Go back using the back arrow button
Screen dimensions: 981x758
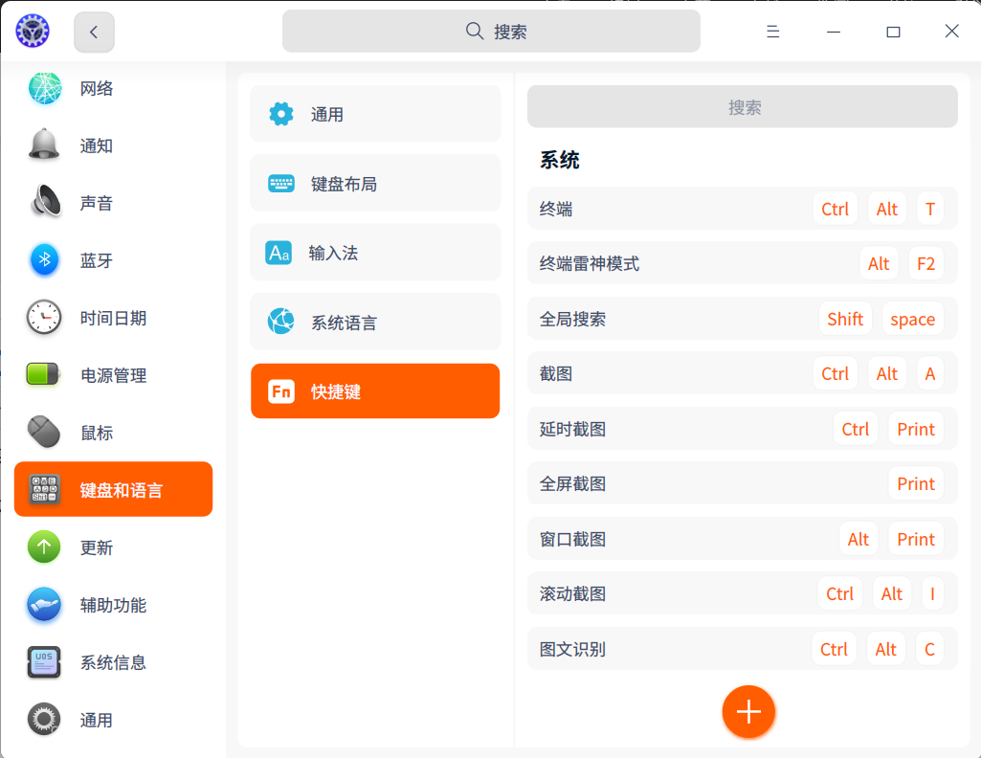[x=94, y=32]
